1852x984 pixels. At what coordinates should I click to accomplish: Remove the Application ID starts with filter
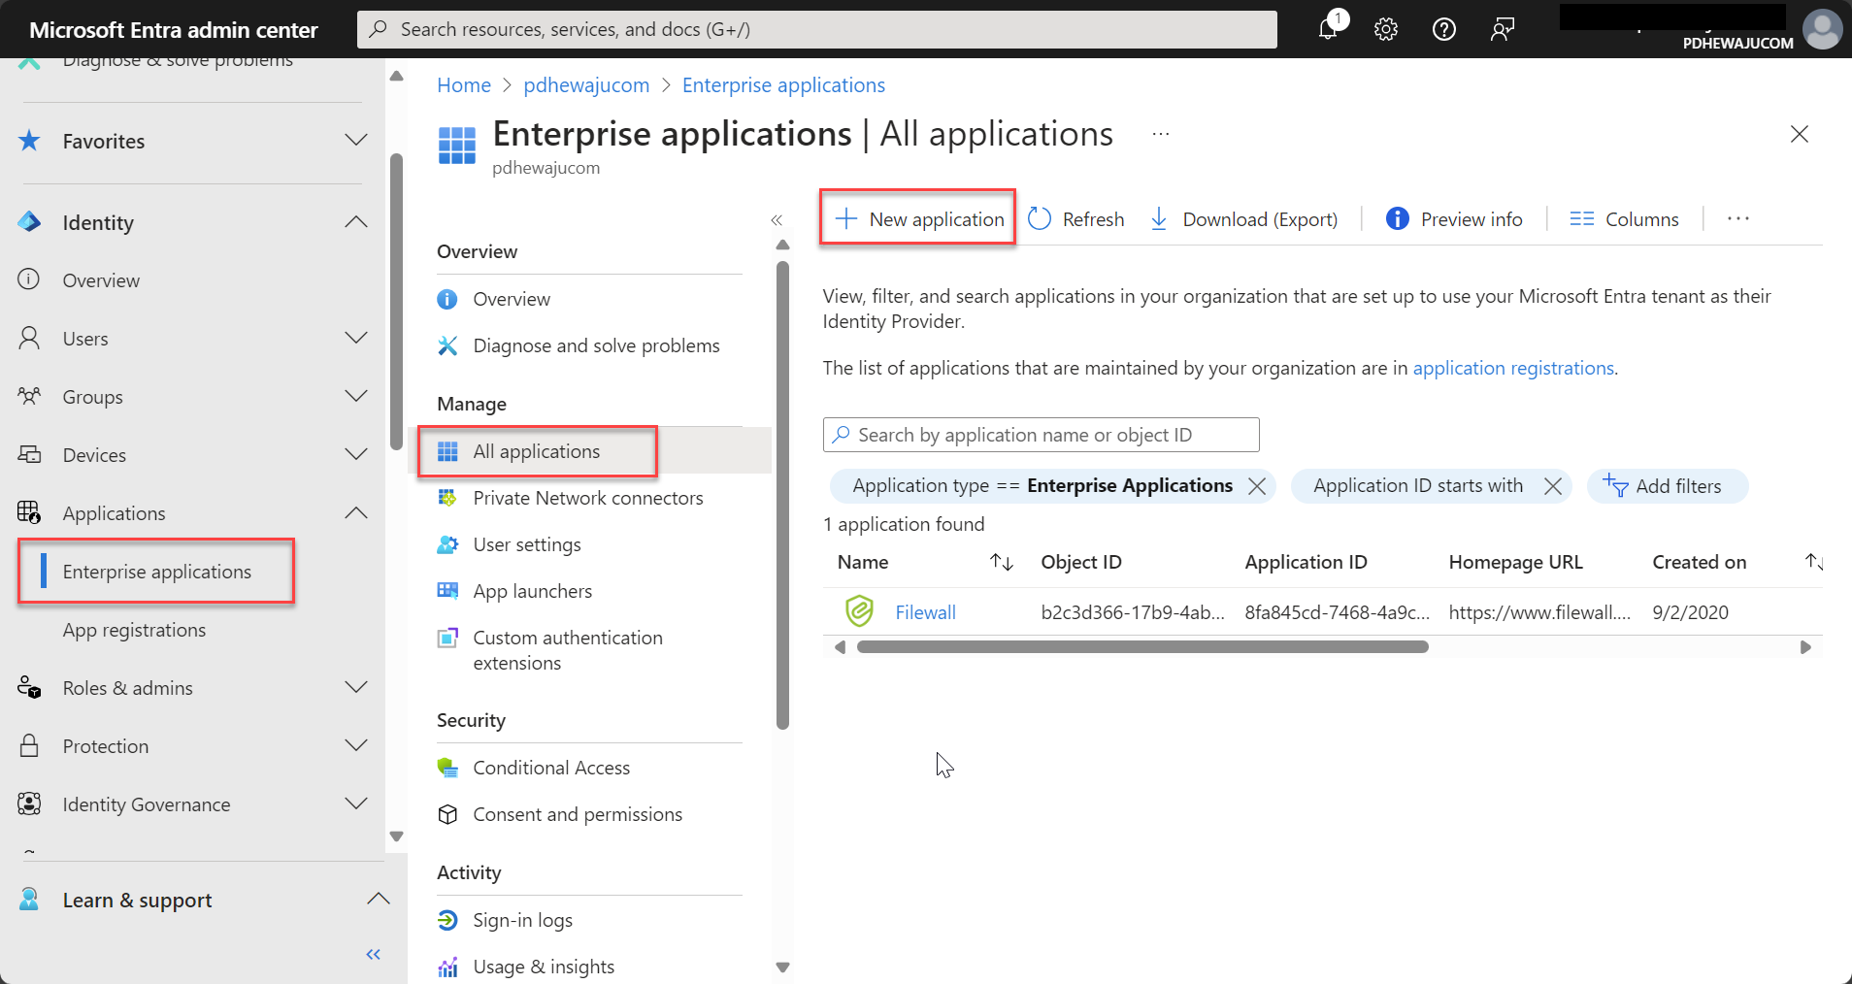coord(1553,485)
